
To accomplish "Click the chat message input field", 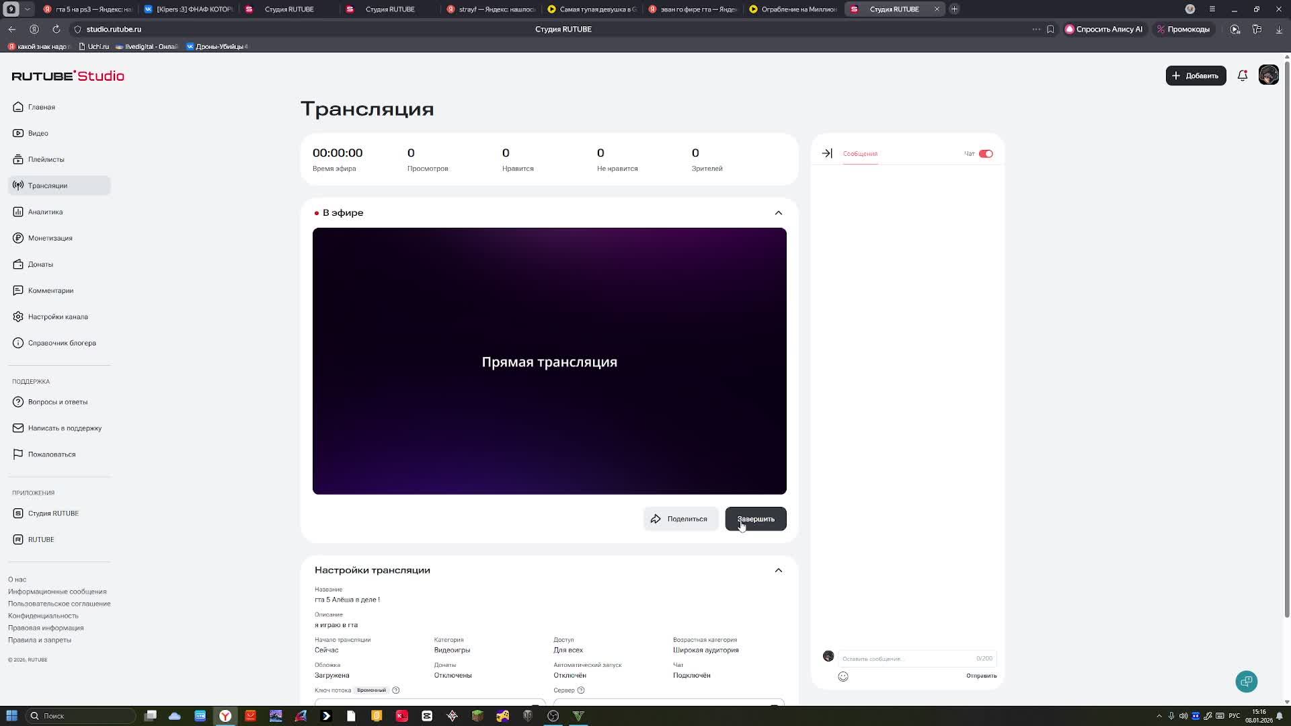I will [x=904, y=659].
